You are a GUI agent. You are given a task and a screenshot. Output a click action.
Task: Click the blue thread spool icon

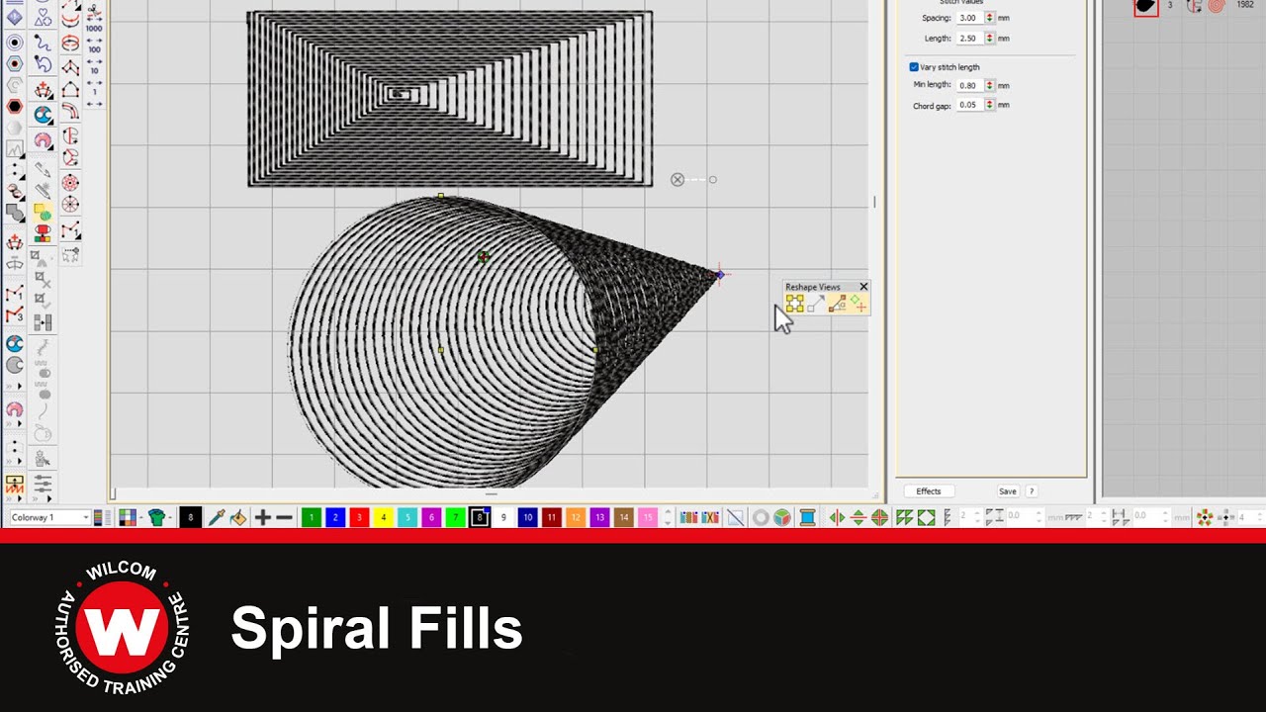click(x=807, y=517)
